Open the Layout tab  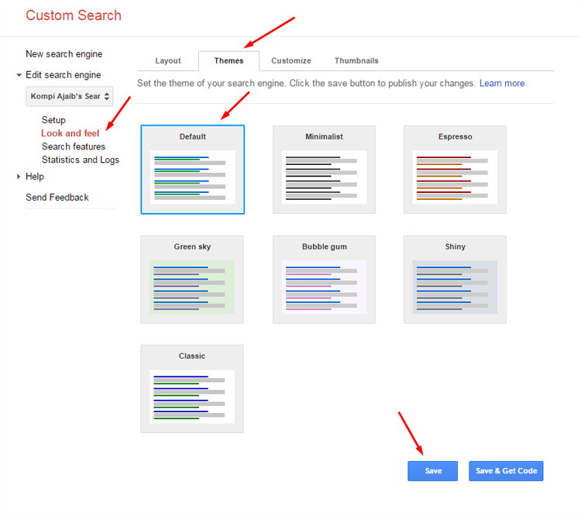(168, 60)
